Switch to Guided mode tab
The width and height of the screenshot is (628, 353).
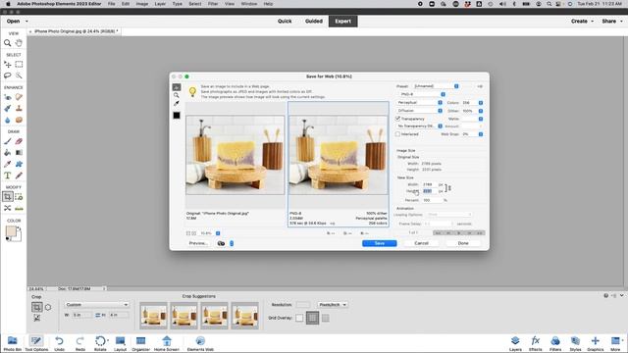tap(314, 22)
